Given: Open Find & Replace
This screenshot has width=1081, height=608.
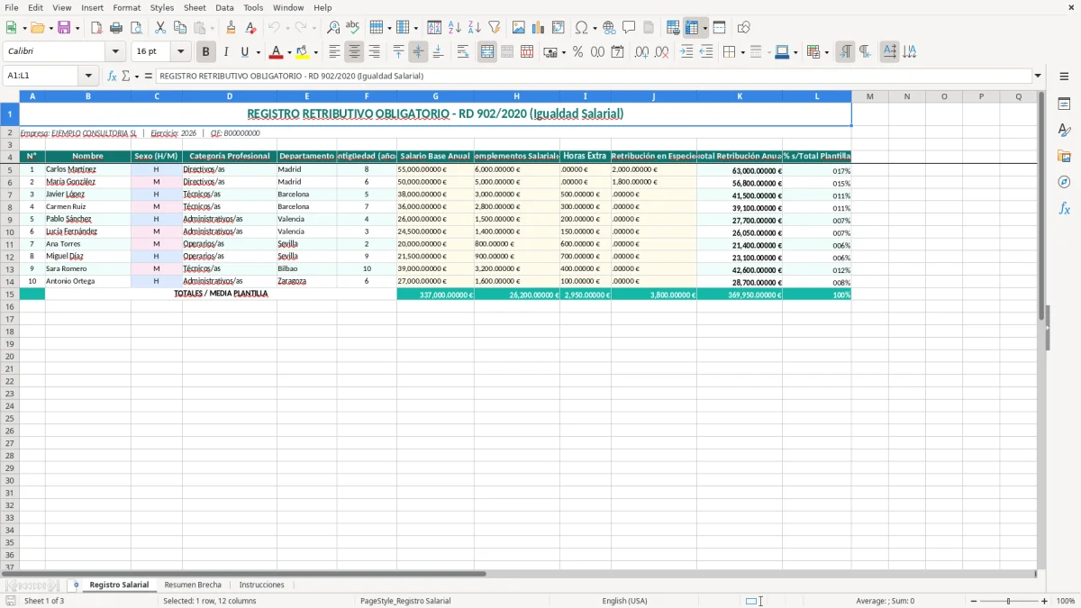Looking at the screenshot, I should [333, 28].
